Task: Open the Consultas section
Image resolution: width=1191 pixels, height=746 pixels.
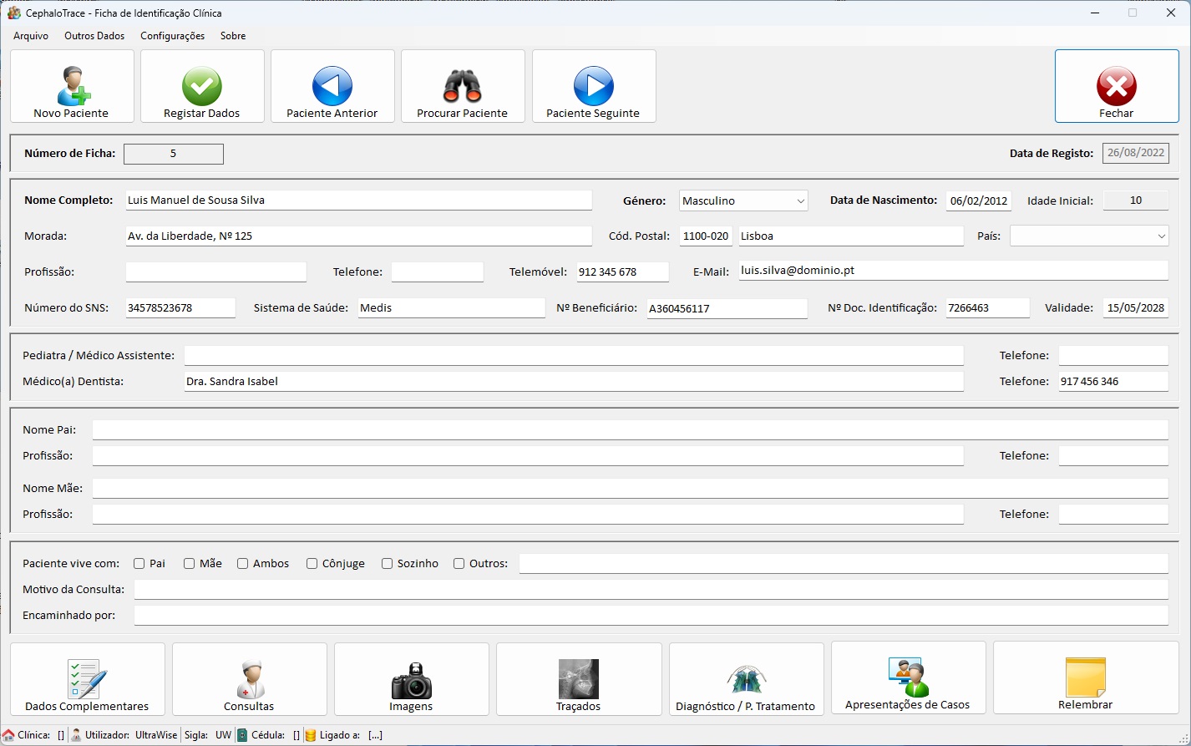Action: coord(249,679)
